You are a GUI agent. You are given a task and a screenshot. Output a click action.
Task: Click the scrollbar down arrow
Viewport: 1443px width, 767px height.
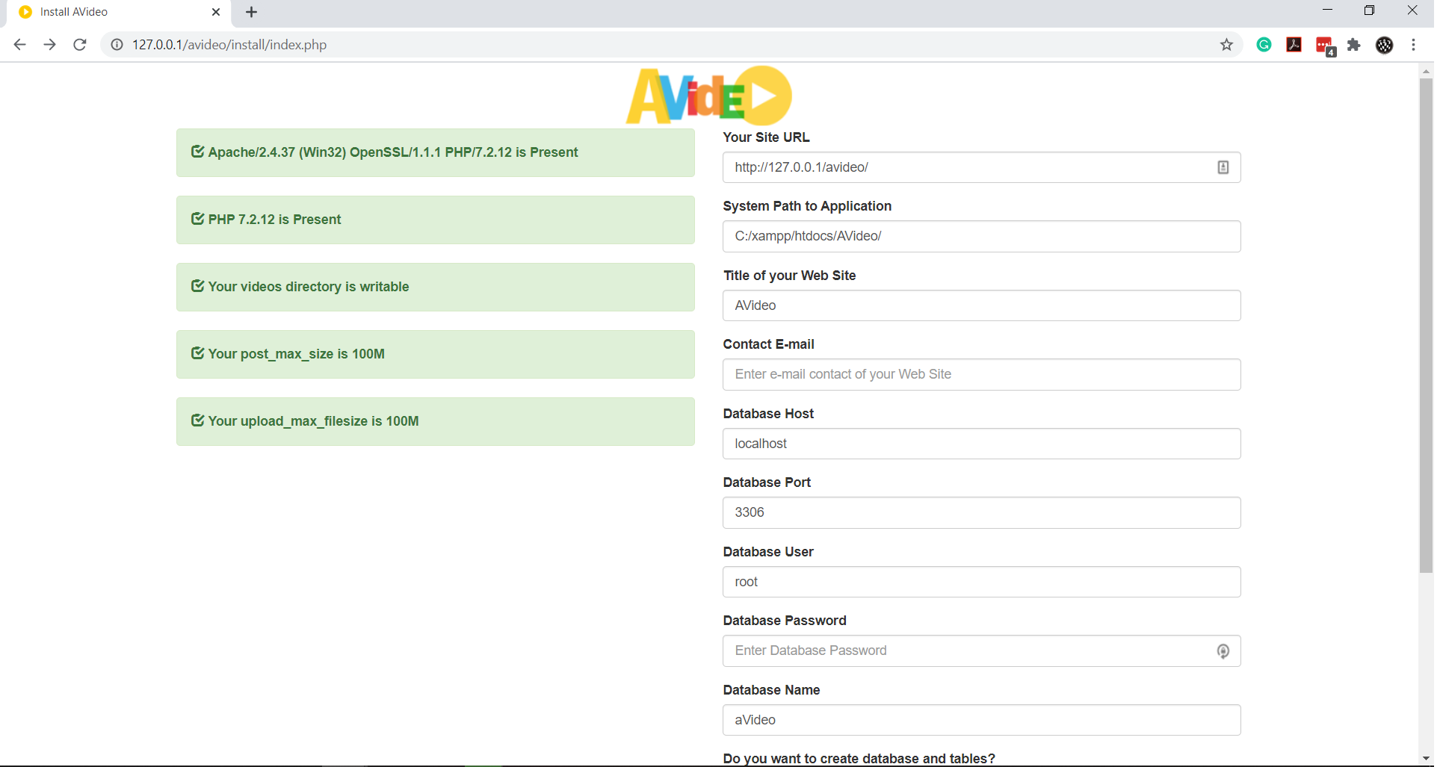pyautogui.click(x=1426, y=758)
